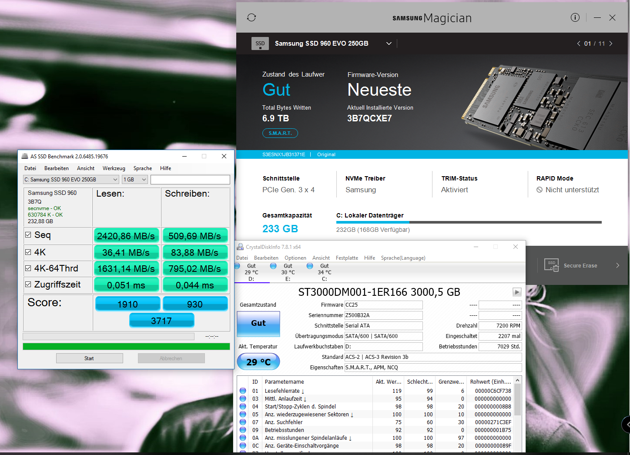Click the total score 3717
630x455 pixels.
click(x=161, y=321)
